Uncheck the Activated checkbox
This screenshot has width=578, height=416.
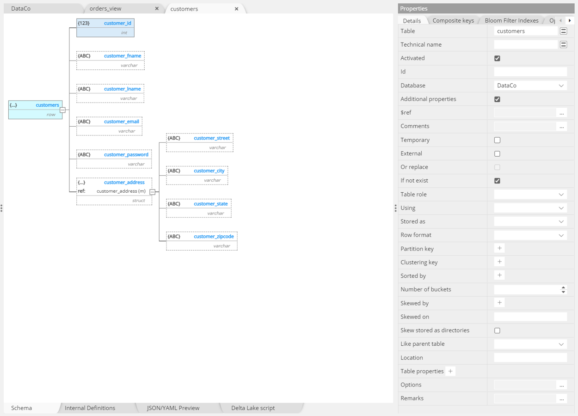tap(497, 58)
